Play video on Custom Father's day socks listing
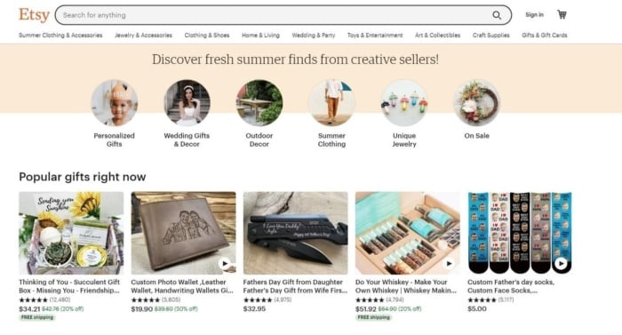 pyautogui.click(x=561, y=263)
